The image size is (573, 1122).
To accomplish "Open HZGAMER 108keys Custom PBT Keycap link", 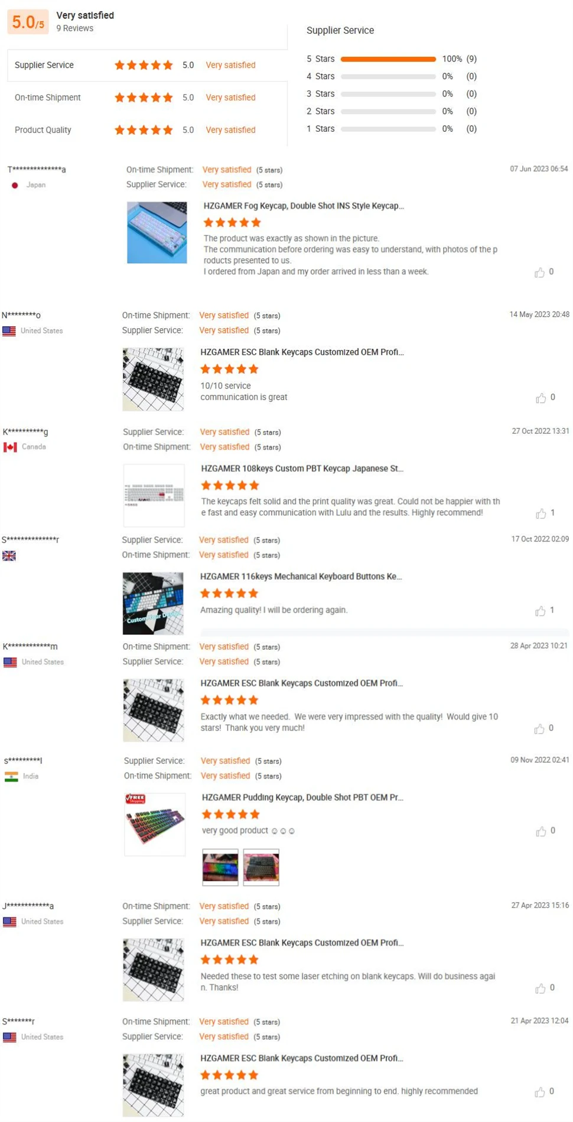I will [x=302, y=469].
